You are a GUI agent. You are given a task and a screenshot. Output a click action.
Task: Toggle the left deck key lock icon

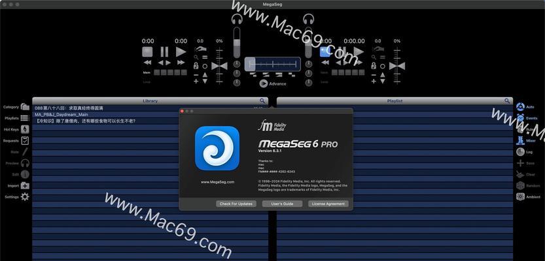click(196, 66)
